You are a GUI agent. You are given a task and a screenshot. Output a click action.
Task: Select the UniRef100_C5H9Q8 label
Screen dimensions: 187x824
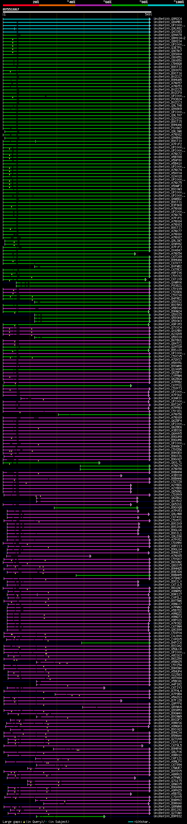(x=168, y=64)
